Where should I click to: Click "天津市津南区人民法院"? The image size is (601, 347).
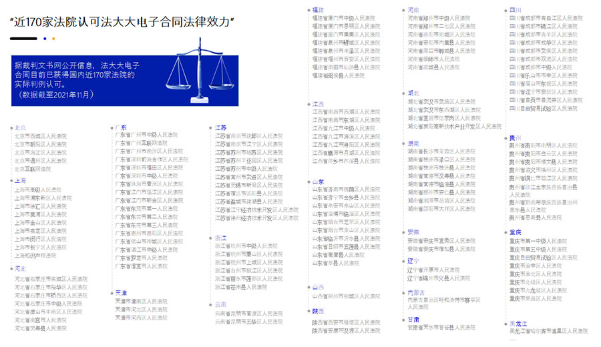click(141, 302)
